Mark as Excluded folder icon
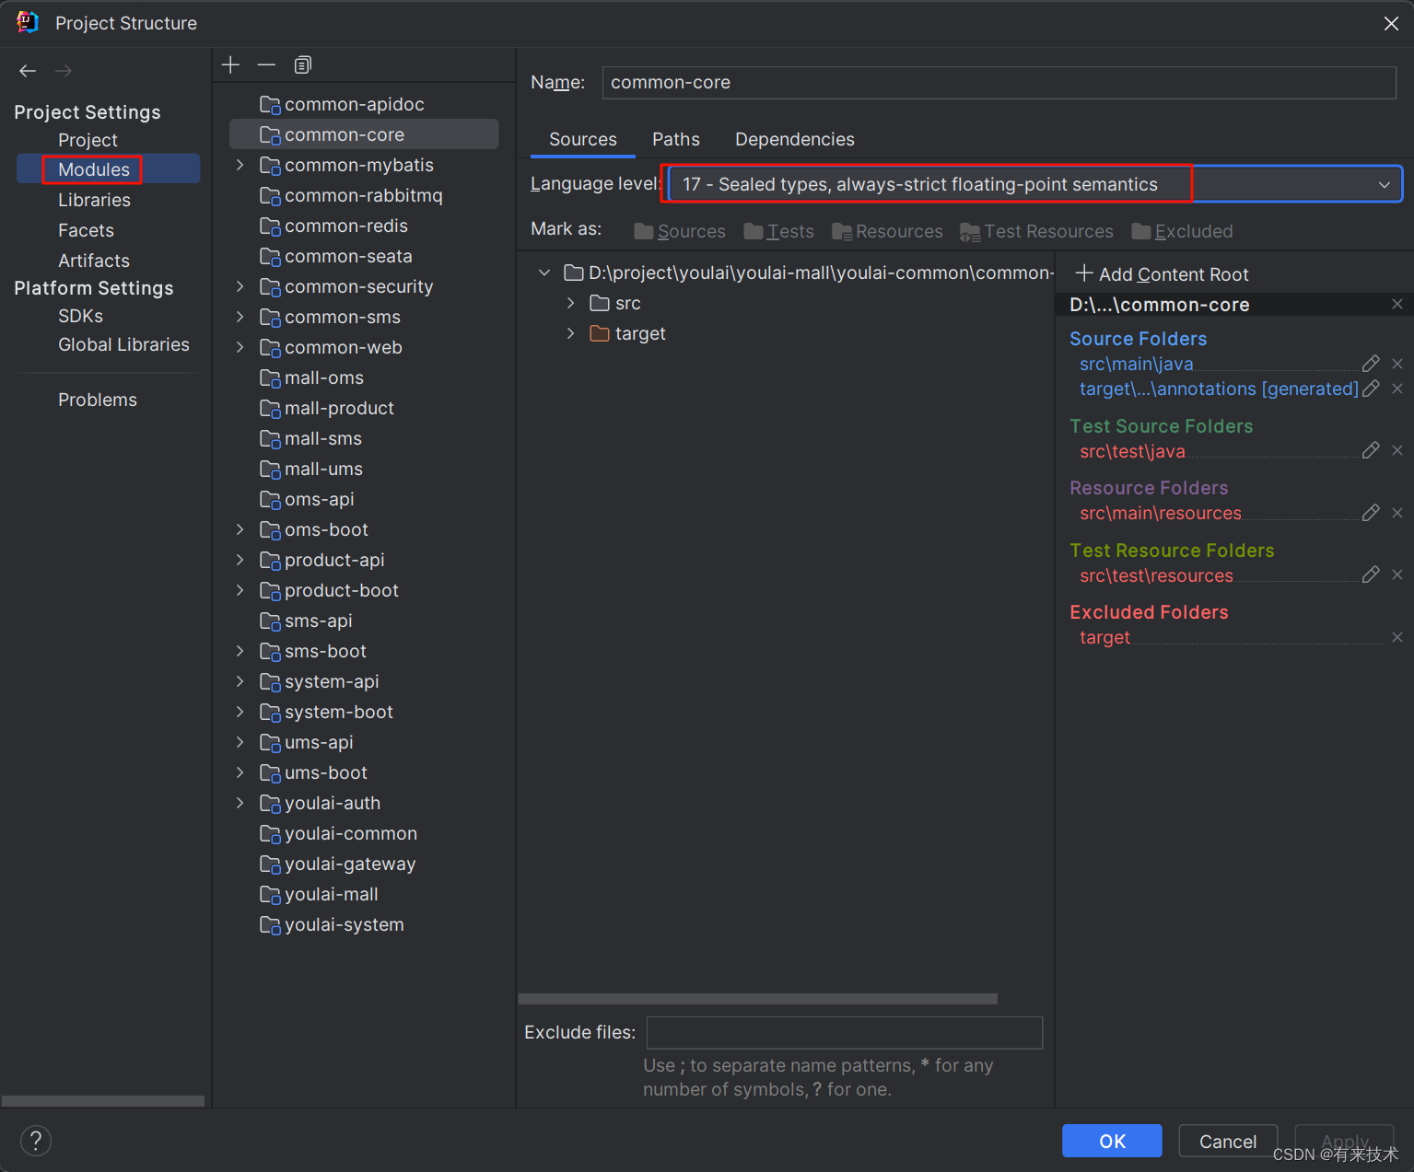Screen dimensions: 1414x1172 1141,231
